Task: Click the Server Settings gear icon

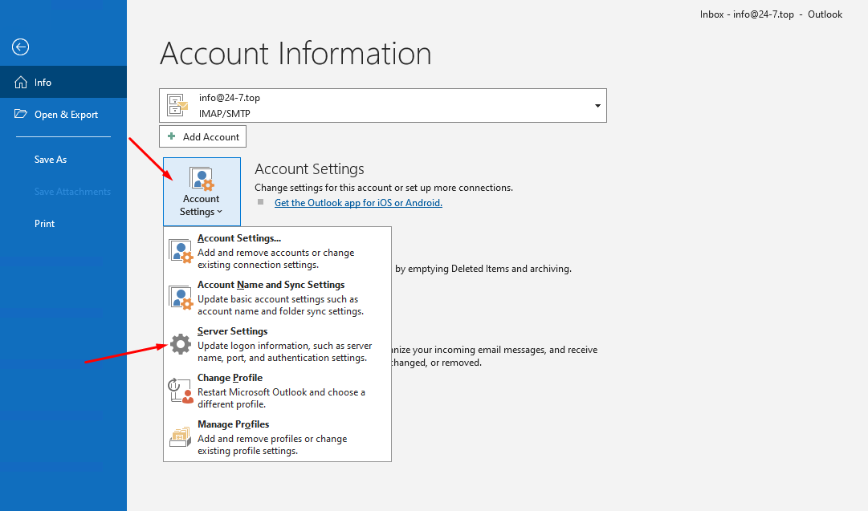Action: [181, 345]
